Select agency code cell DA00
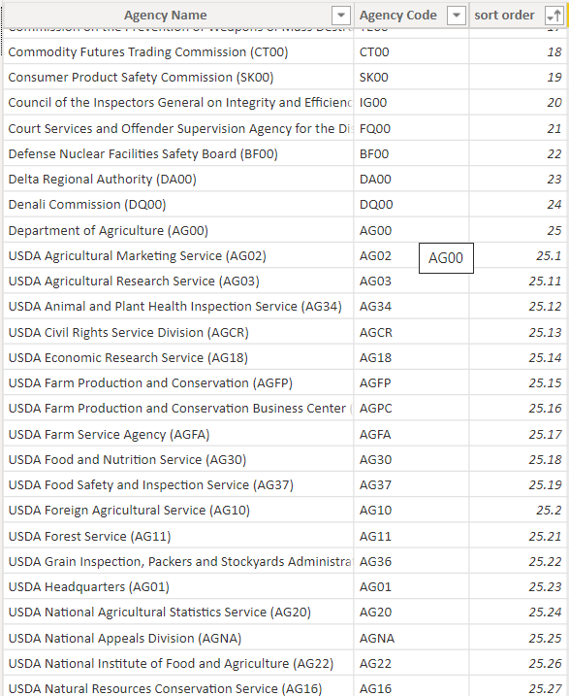This screenshot has width=569, height=696. pos(411,180)
